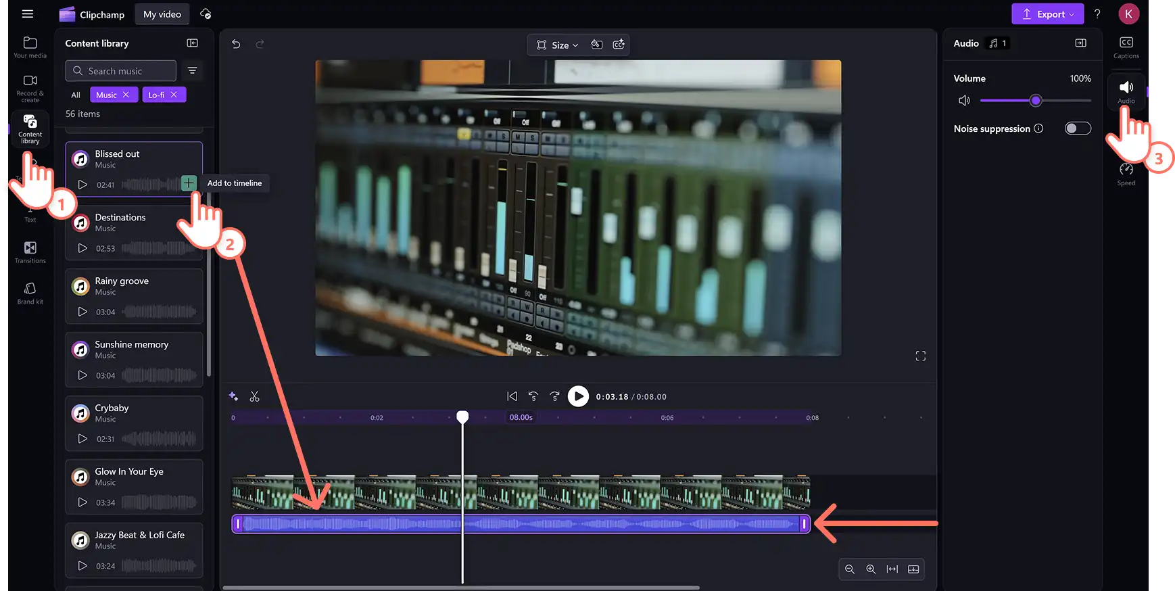
Task: Zoom out the timeline
Action: (850, 569)
